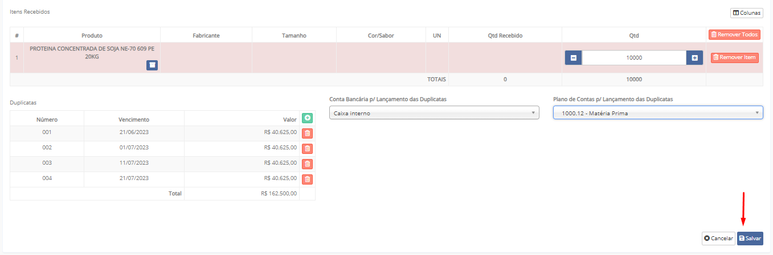The height and width of the screenshot is (255, 773).
Task: Click the Cor/Sabor column header
Action: (381, 35)
